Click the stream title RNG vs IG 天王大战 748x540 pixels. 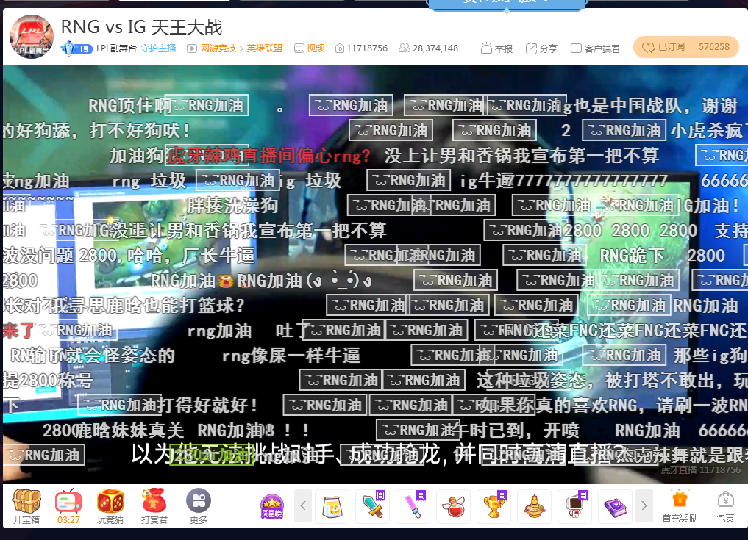142,27
